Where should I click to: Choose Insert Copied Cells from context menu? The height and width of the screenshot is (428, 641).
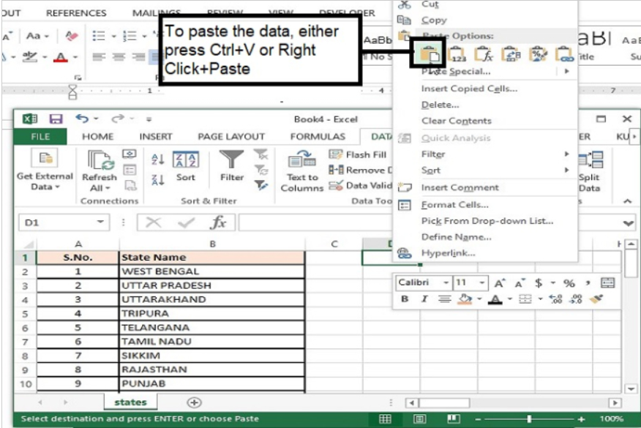point(469,89)
